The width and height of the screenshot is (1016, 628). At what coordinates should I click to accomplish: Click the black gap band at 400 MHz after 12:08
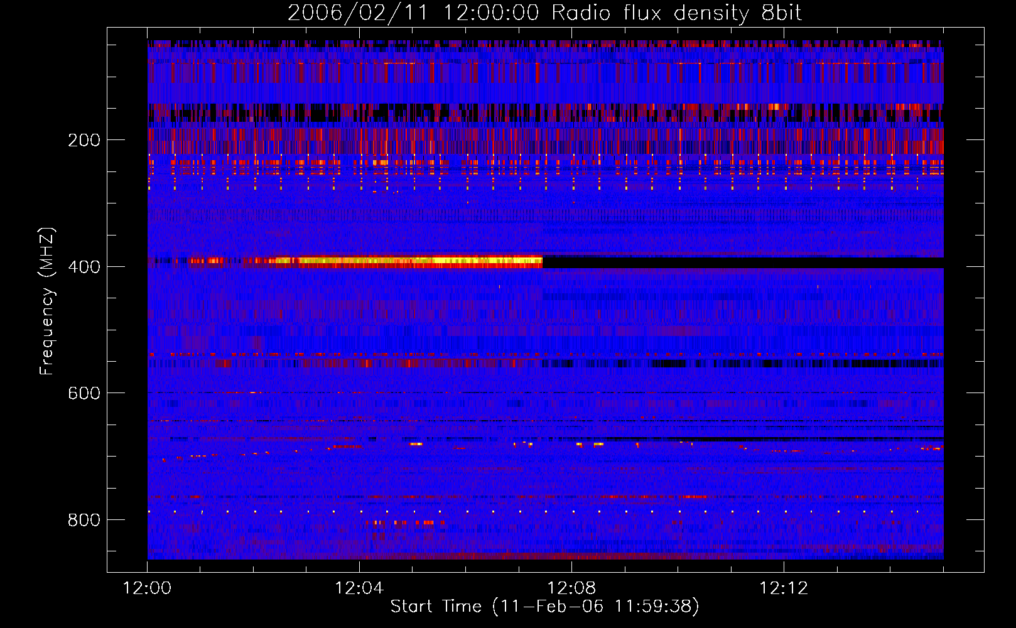[743, 263]
